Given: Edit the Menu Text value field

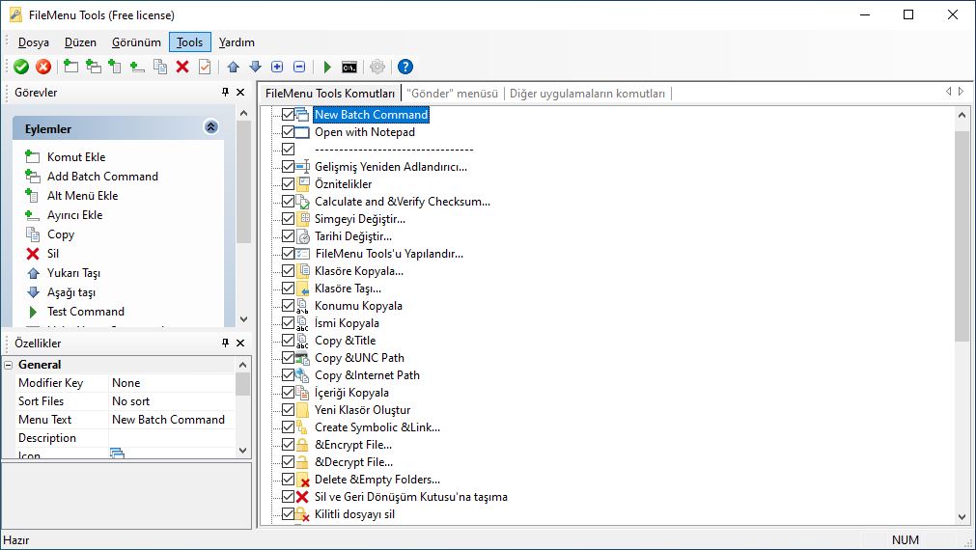Looking at the screenshot, I should 173,420.
